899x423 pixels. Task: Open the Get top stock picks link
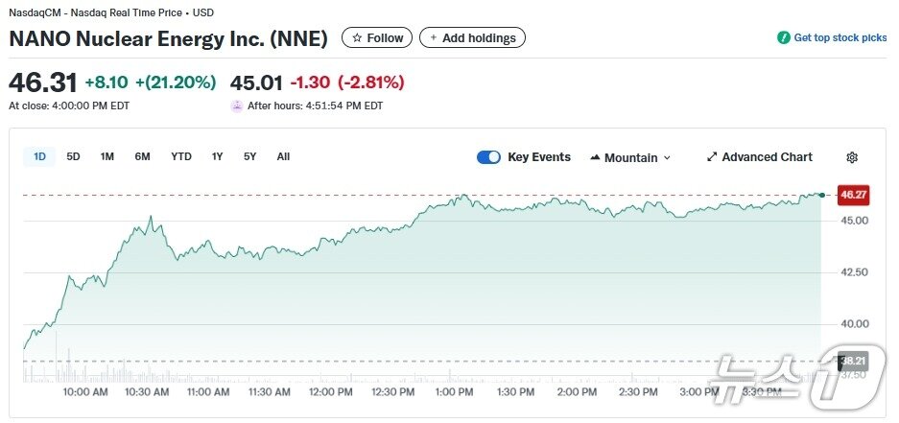[x=840, y=38]
